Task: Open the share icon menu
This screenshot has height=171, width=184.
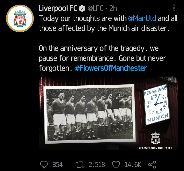Action: point(152,165)
